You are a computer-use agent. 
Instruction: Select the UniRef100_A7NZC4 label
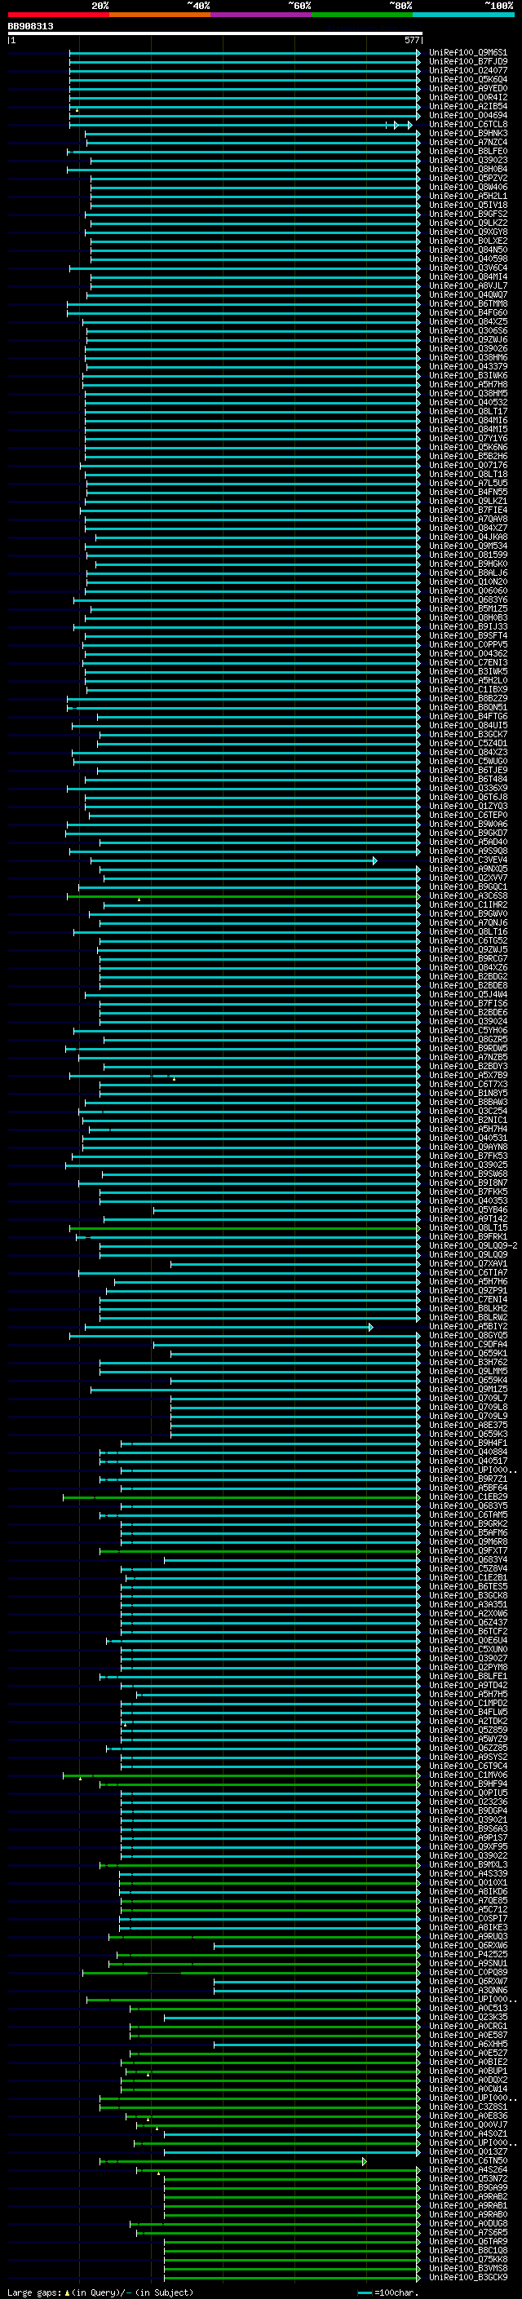pyautogui.click(x=467, y=143)
